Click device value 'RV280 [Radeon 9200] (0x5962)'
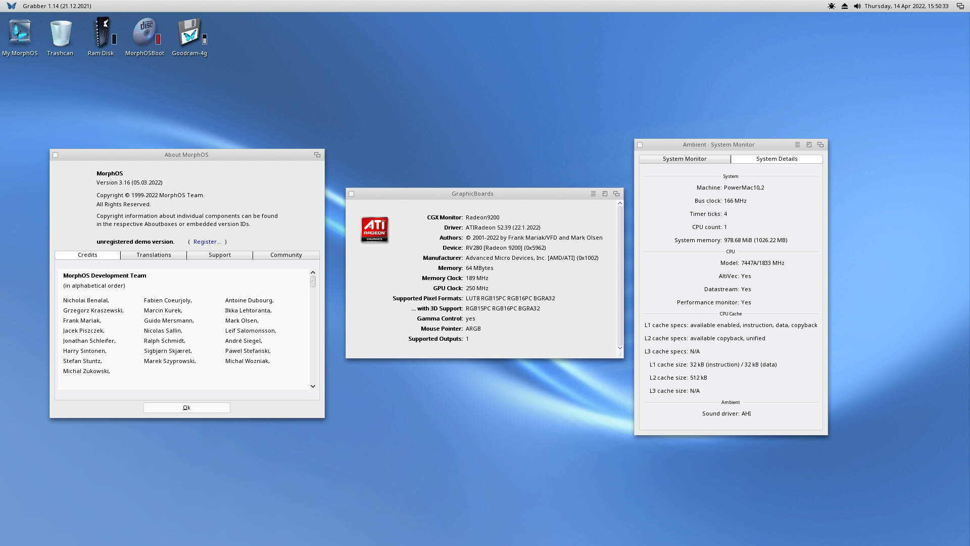Image resolution: width=970 pixels, height=546 pixels. tap(506, 248)
